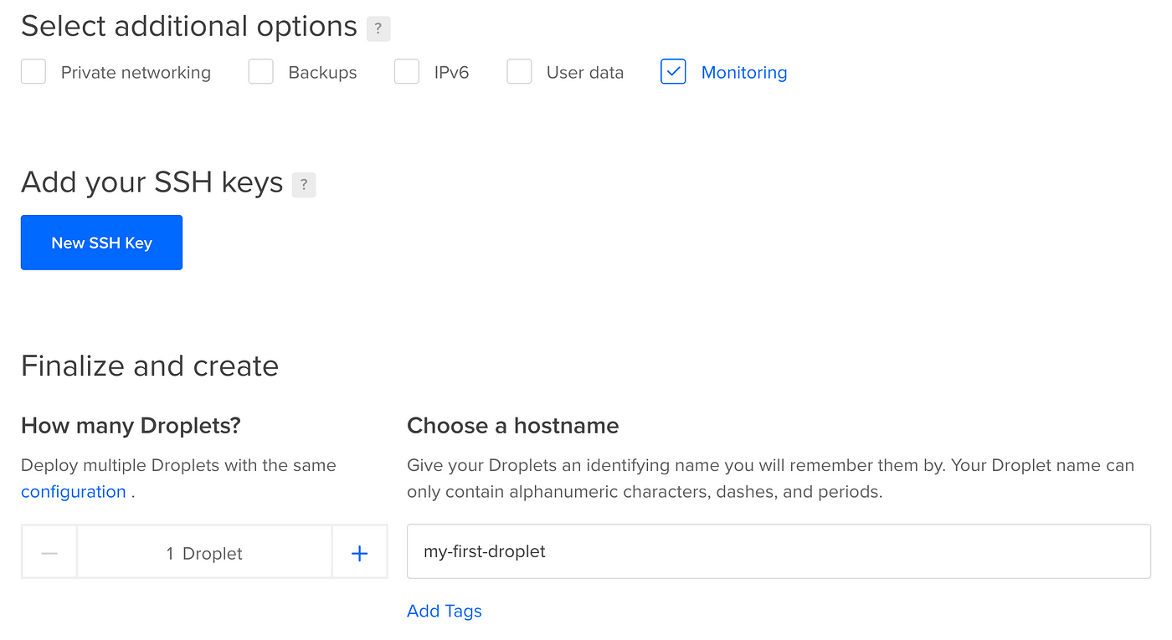This screenshot has width=1172, height=640.
Task: Decrease Droplet count with the minus icon
Action: point(49,553)
